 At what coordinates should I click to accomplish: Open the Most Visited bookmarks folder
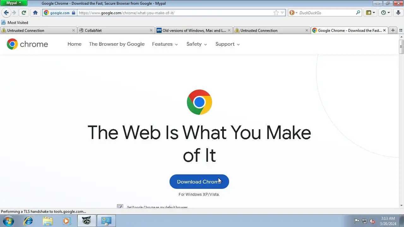[15, 23]
